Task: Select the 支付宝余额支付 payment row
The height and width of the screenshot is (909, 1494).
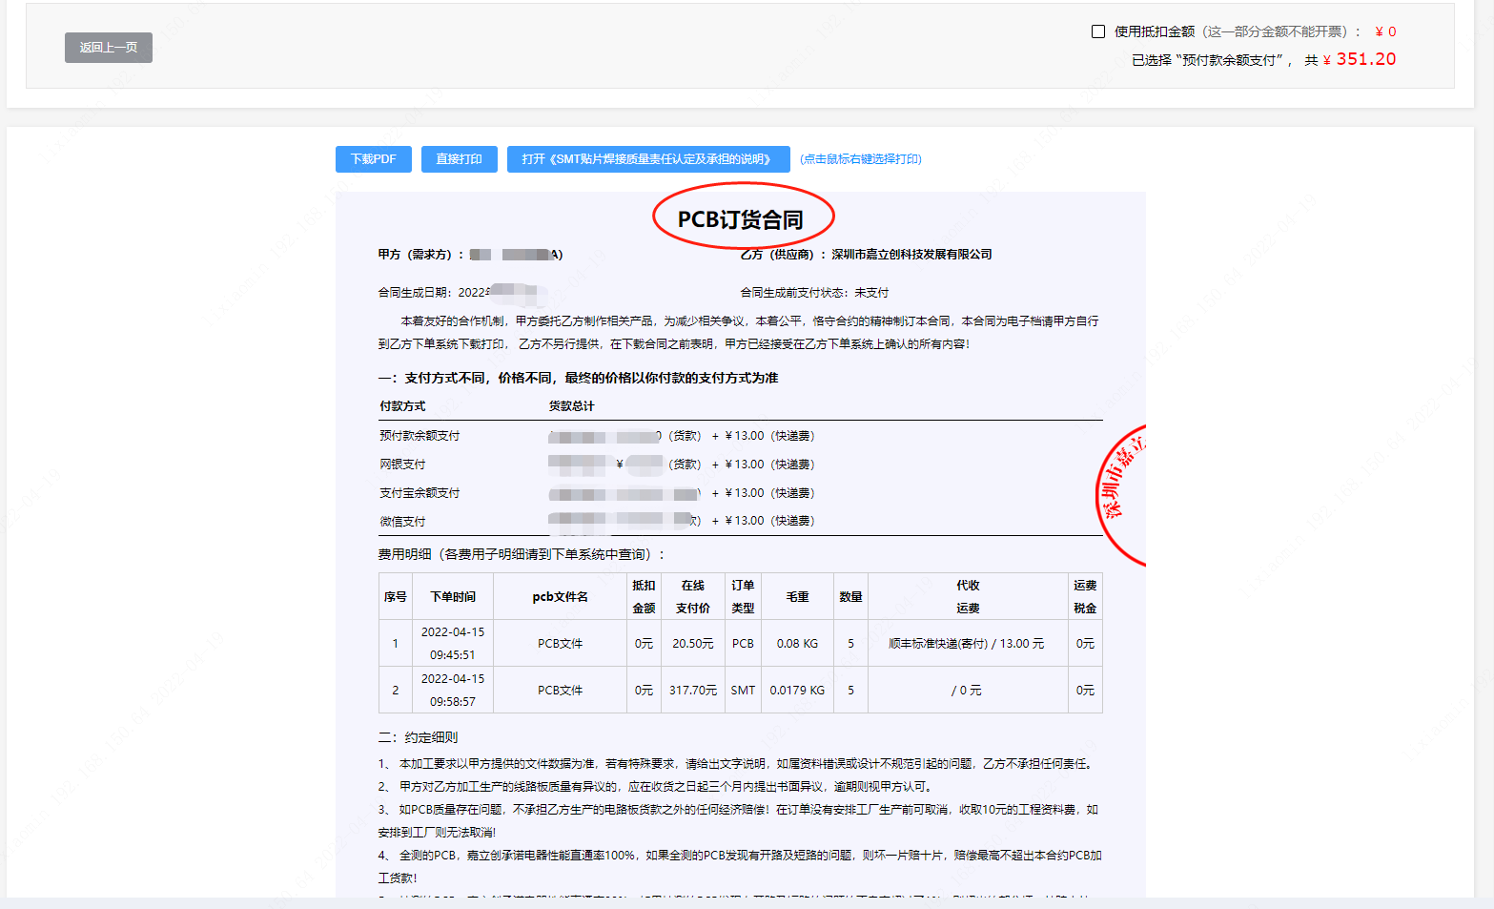Action: (420, 493)
